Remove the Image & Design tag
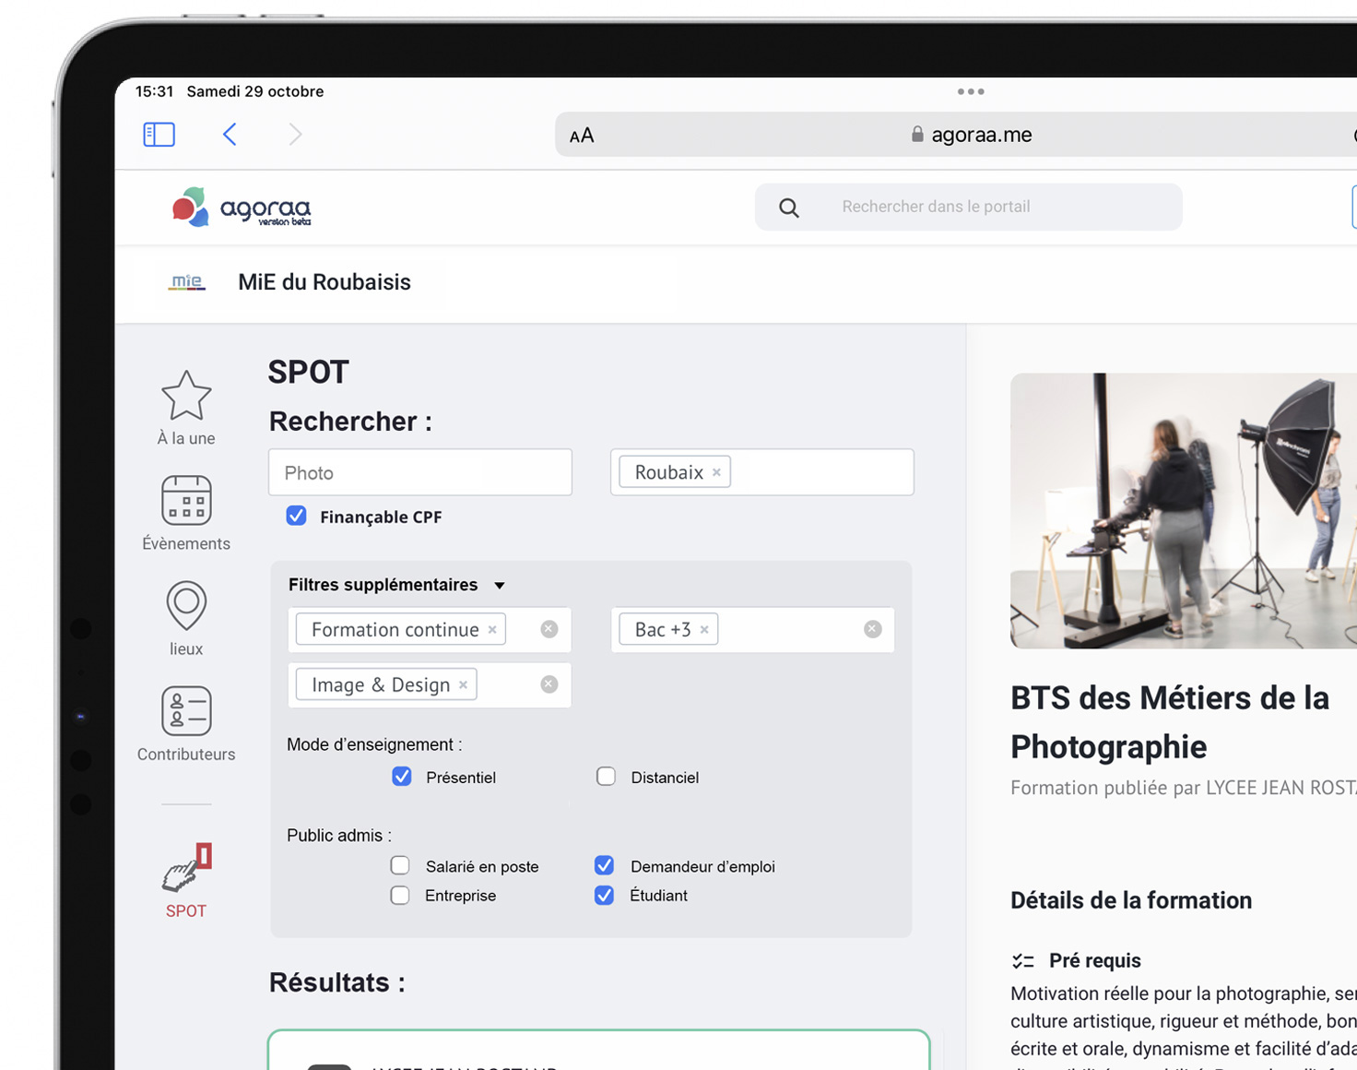Screen dimensions: 1357x1070 pyautogui.click(x=463, y=685)
